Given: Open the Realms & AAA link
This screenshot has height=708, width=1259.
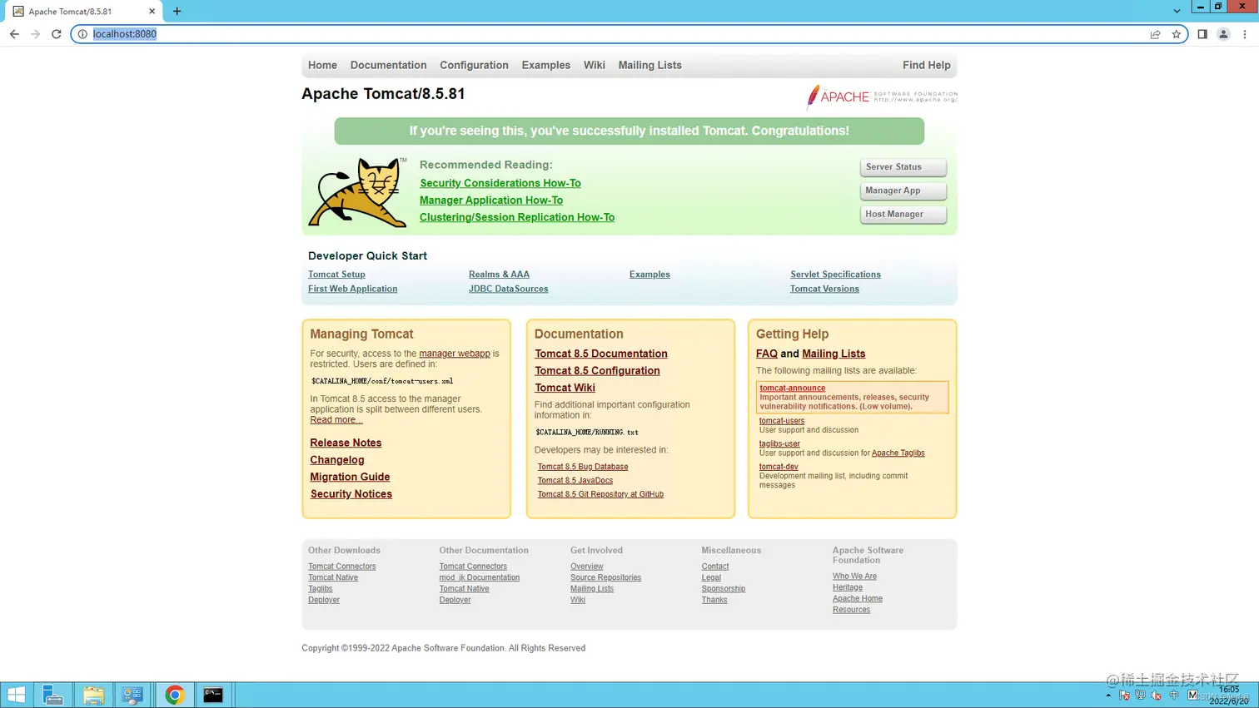Looking at the screenshot, I should pyautogui.click(x=499, y=275).
